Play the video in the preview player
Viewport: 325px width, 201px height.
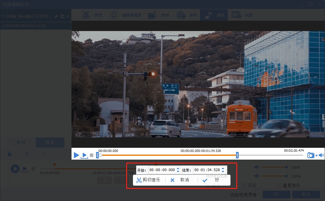tap(76, 155)
